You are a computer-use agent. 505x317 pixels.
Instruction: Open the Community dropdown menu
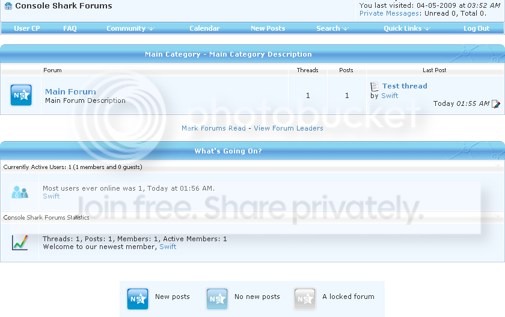point(130,28)
